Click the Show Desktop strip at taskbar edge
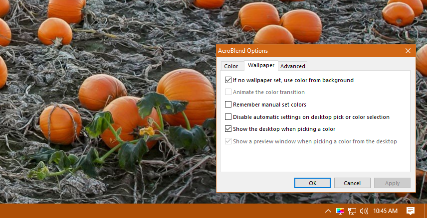Viewport: 427px width, 218px height. 426,211
